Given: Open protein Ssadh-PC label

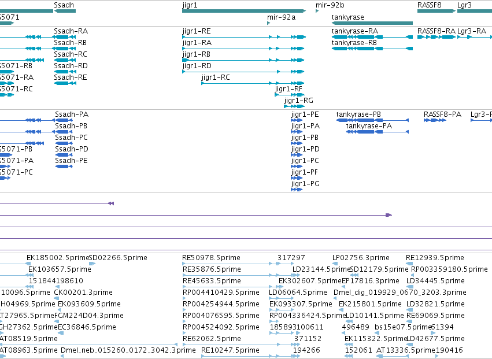Looking at the screenshot, I should (x=71, y=138).
